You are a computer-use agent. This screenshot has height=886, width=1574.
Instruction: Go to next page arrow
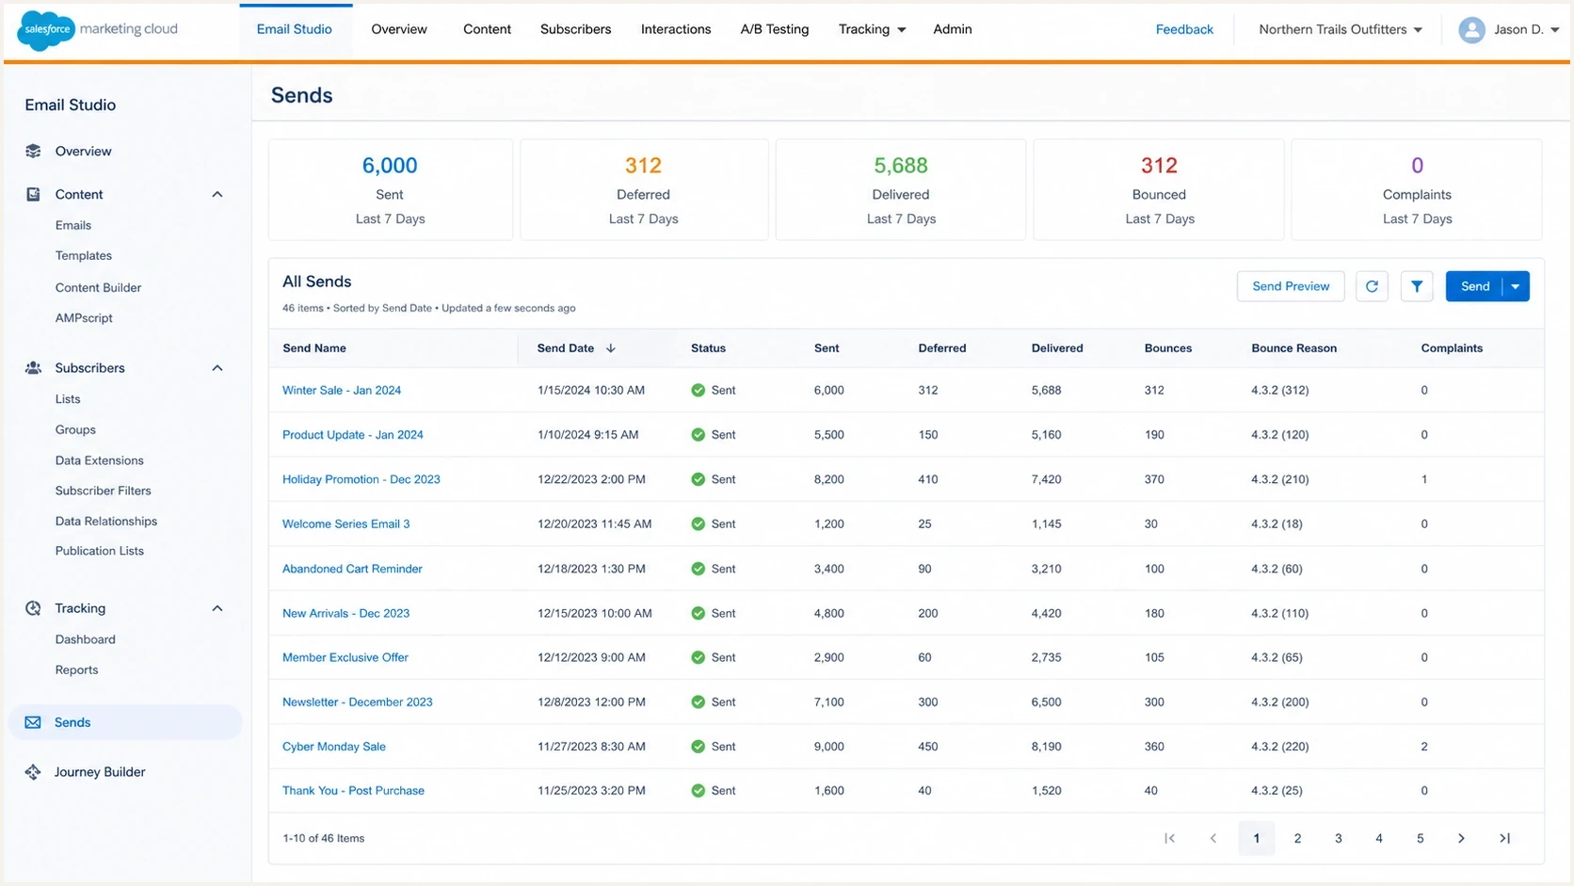click(x=1461, y=838)
